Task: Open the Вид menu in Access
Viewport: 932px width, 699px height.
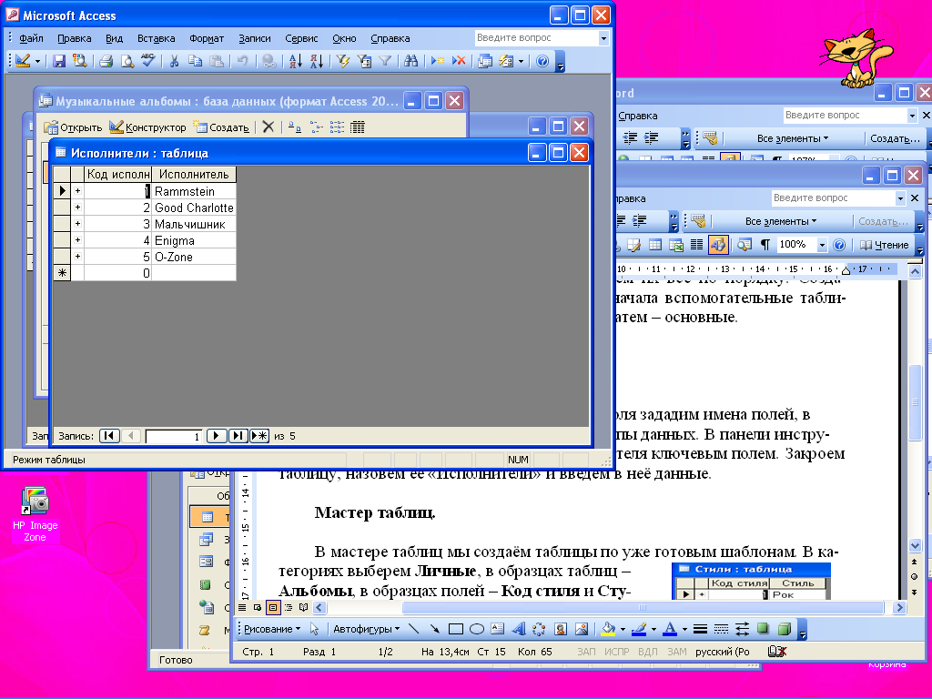Action: (114, 38)
